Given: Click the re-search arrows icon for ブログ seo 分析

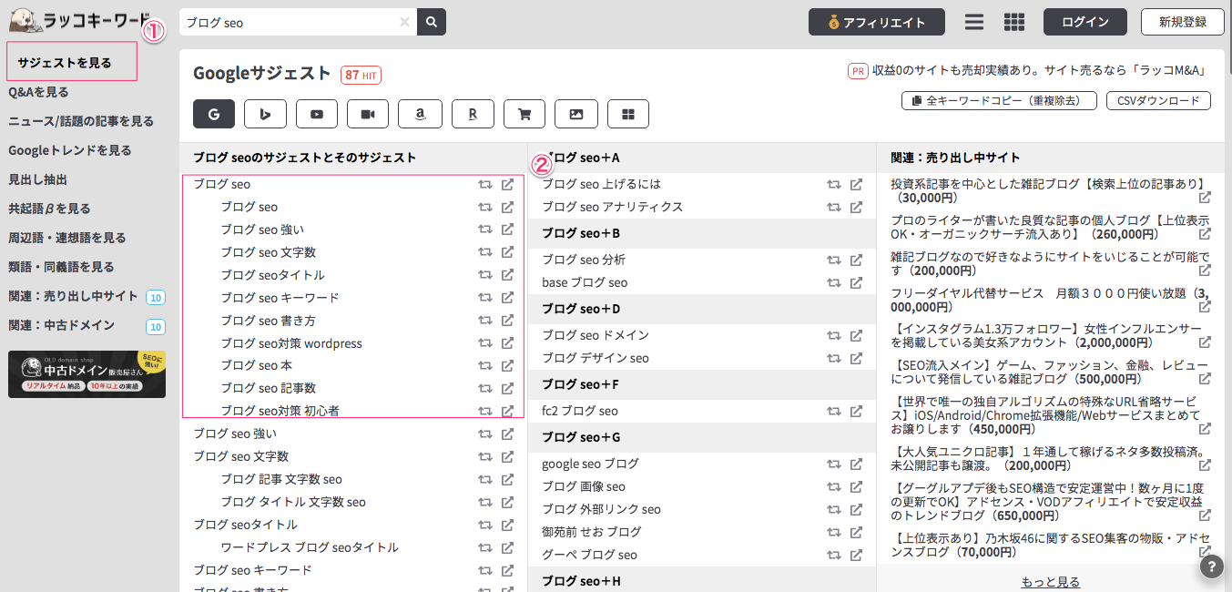Looking at the screenshot, I should tap(834, 260).
